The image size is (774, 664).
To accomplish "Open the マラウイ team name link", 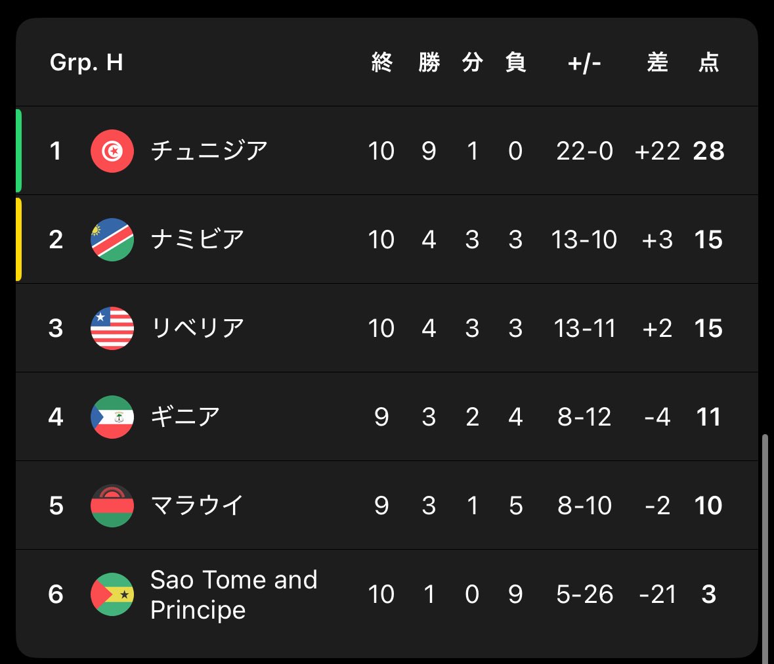I will (x=198, y=506).
